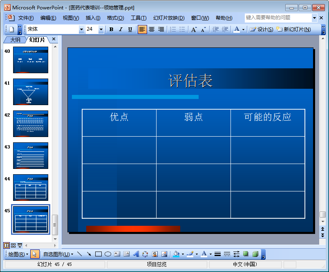The image size is (329, 272).
Task: Click the 新幻灯片 button
Action: click(x=294, y=29)
